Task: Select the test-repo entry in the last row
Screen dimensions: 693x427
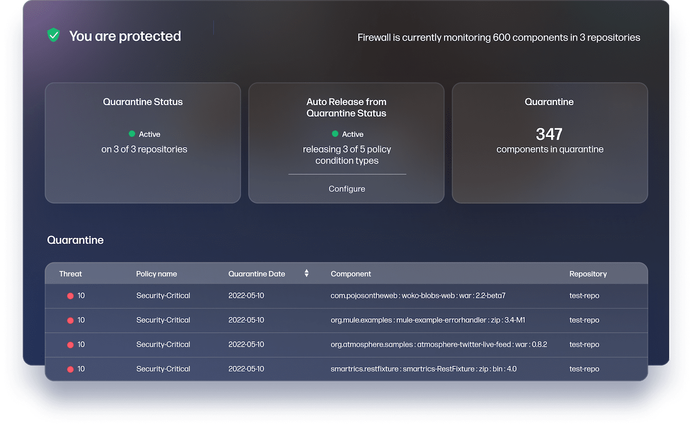Action: click(584, 369)
